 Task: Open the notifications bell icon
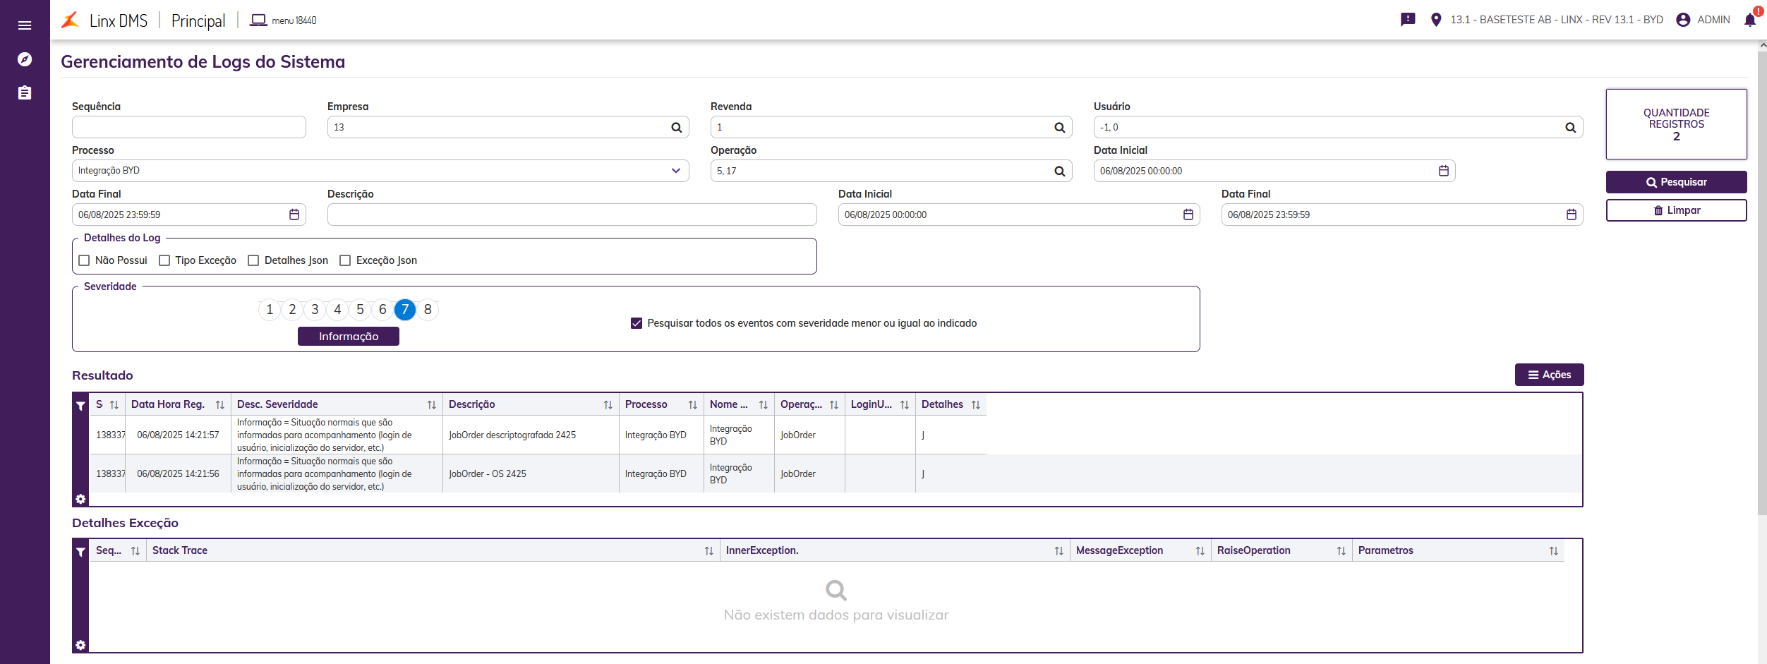point(1750,20)
